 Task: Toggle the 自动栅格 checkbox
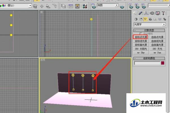[x=141, y=34]
